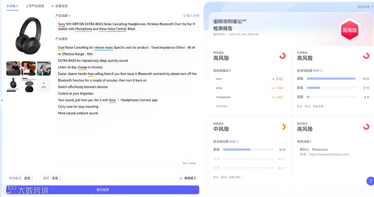This screenshot has width=374, height=197.
Task: Click 相关风险 1 count label
Action: point(304,142)
